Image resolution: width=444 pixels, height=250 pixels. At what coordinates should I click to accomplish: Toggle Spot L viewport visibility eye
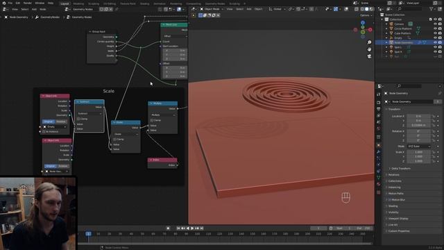435,47
